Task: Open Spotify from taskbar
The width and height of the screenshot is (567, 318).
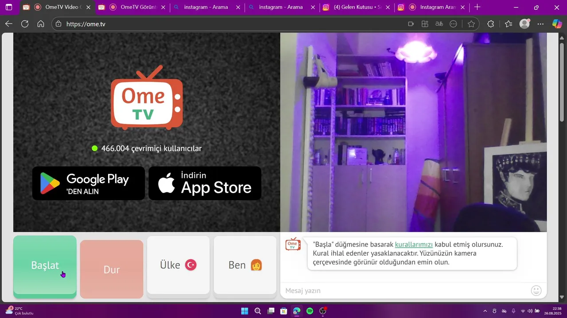Action: [x=310, y=311]
